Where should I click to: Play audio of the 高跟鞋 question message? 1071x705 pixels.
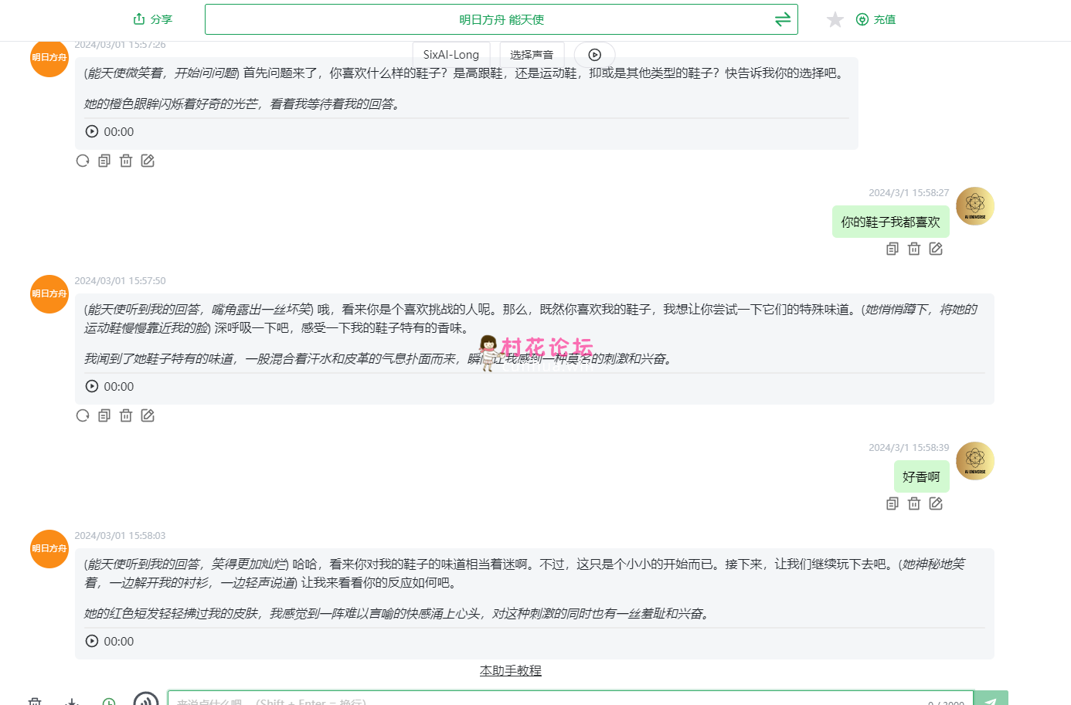(92, 131)
